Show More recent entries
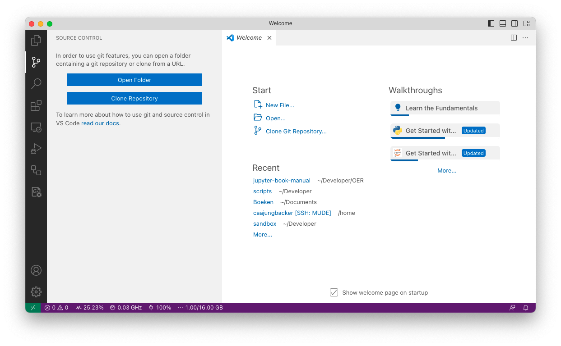This screenshot has width=561, height=346. point(262,234)
